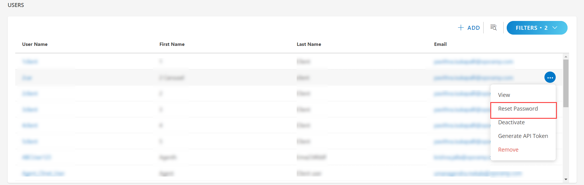Click the plus icon on the ADD control
This screenshot has width=584, height=185.
[x=461, y=27]
